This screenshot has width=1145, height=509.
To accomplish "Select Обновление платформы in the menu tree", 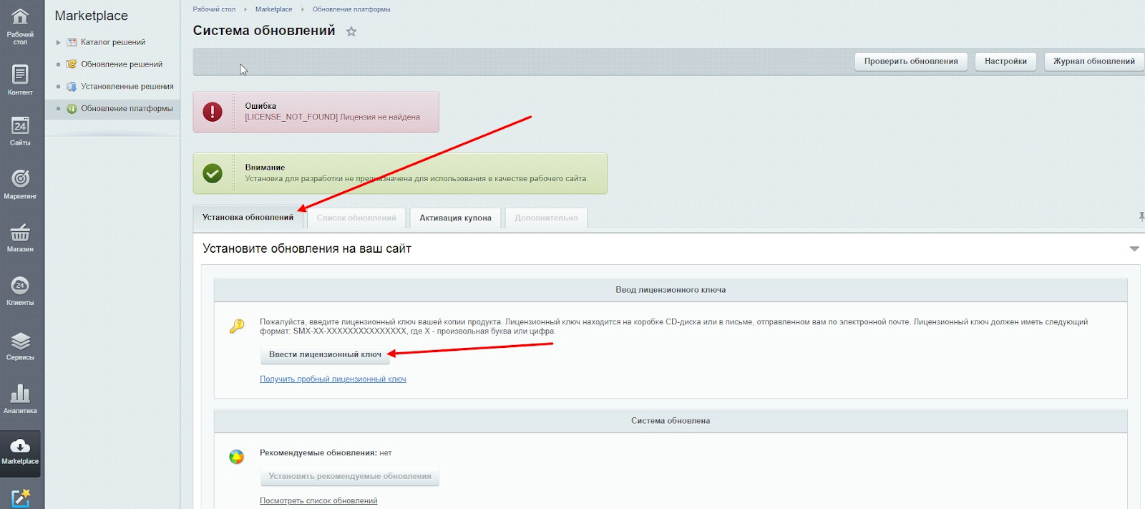I will click(127, 109).
